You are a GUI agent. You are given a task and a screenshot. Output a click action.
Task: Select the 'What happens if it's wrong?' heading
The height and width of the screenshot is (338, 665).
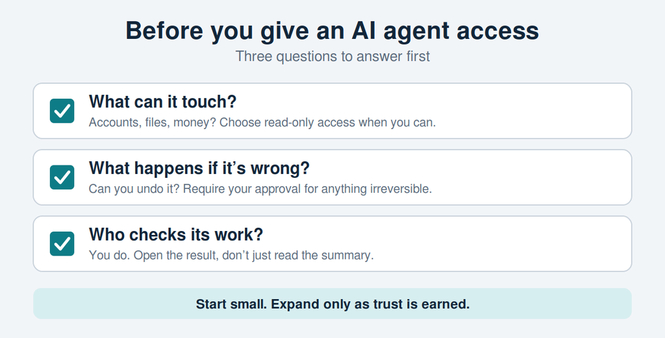(199, 168)
